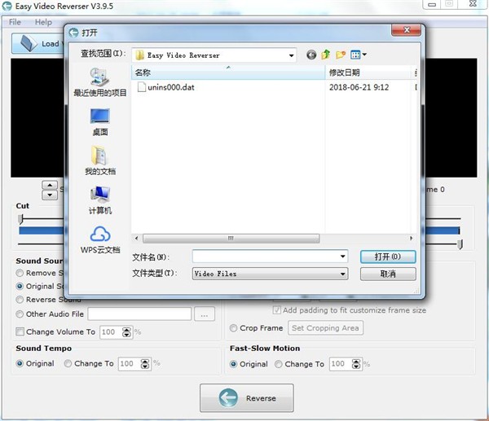The width and height of the screenshot is (489, 421).
Task: Open the view options dropdown arrow
Action: pyautogui.click(x=364, y=55)
